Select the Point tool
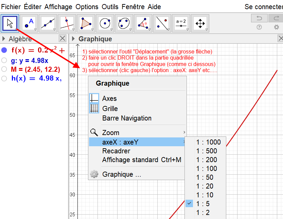 [29, 23]
